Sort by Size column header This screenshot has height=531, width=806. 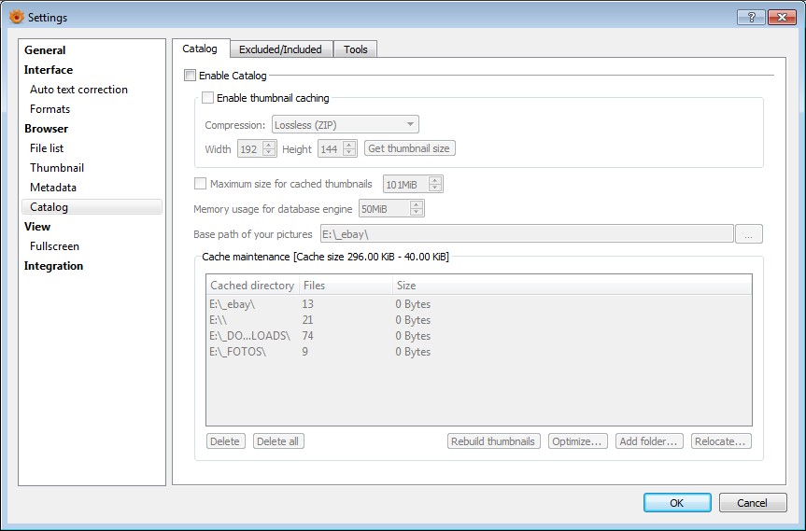tap(573, 285)
